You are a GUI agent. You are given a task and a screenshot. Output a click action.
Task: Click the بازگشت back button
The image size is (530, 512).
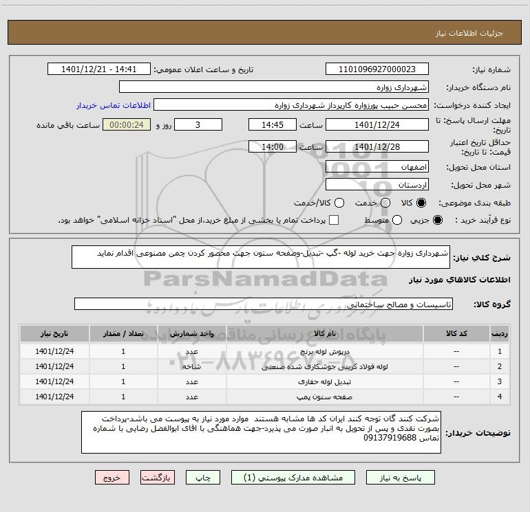click(158, 478)
